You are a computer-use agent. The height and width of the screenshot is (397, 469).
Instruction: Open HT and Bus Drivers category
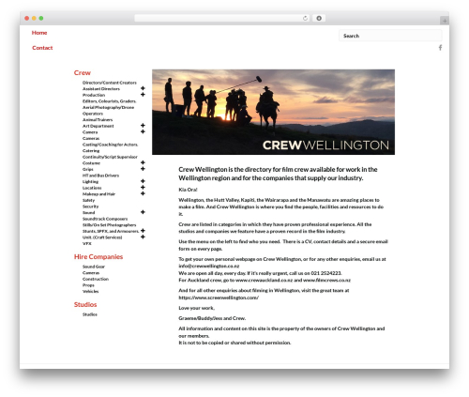coord(100,176)
